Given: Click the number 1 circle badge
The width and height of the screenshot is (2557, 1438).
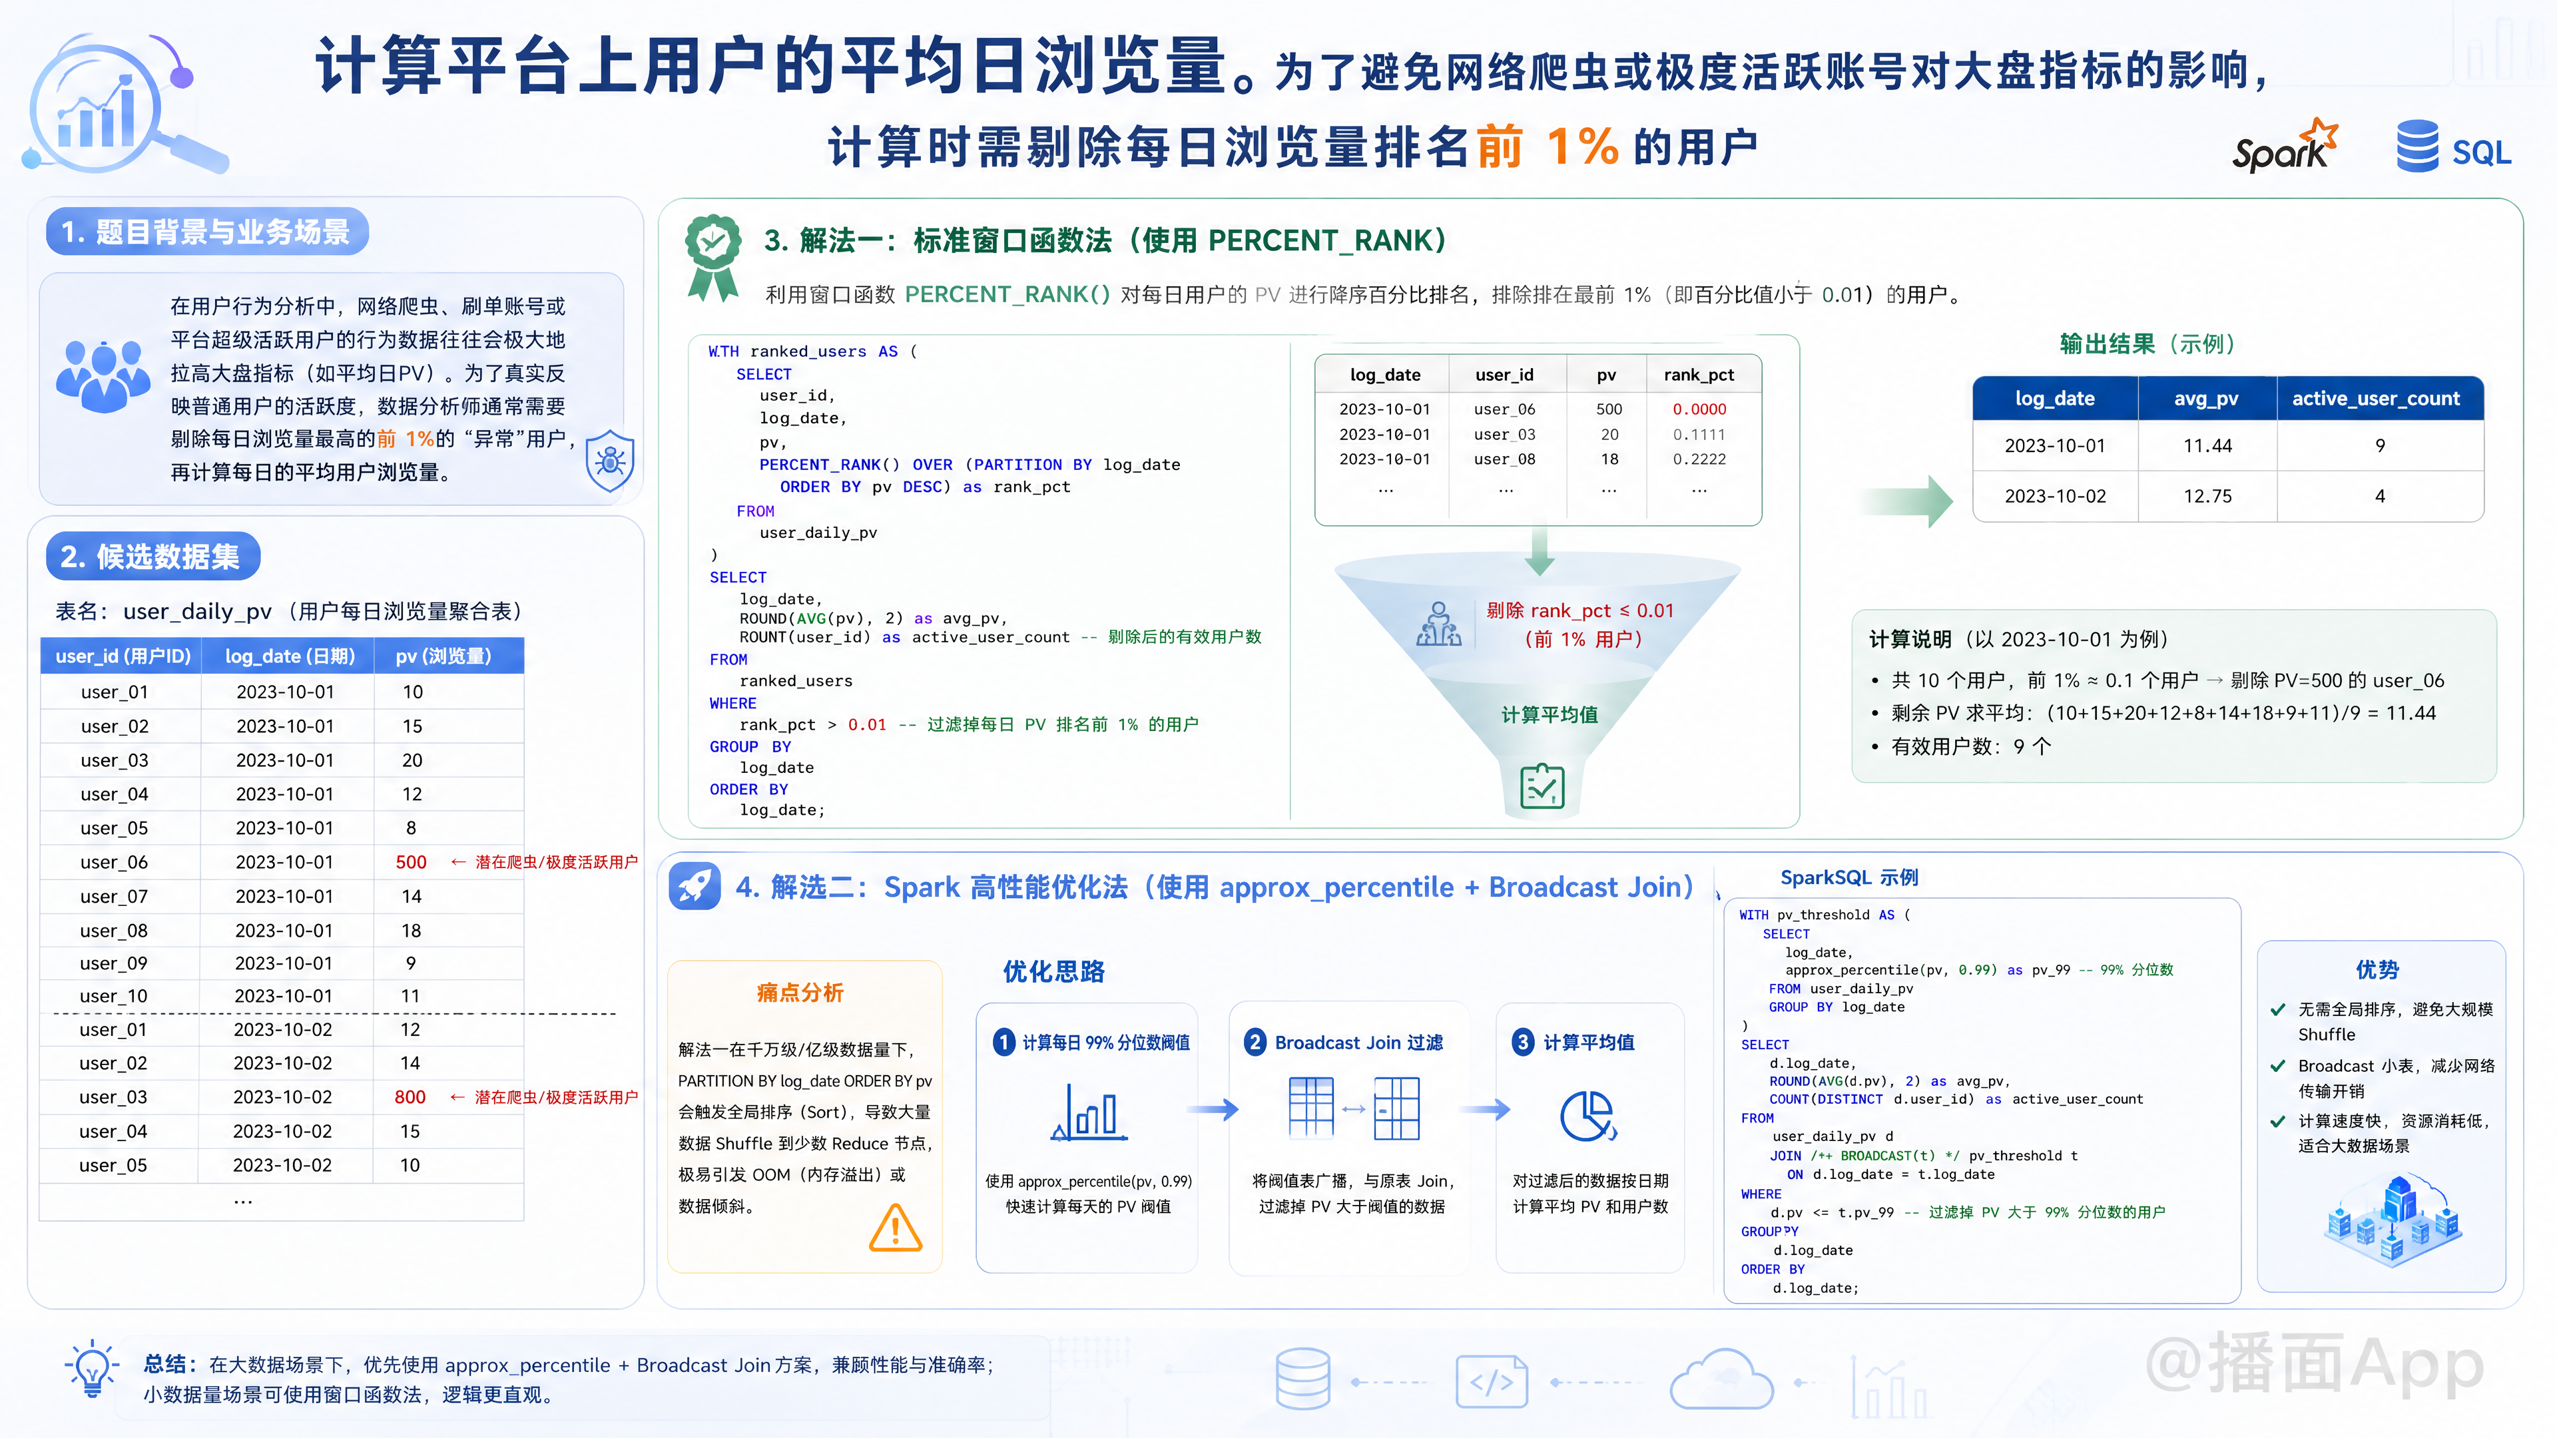Looking at the screenshot, I should 1003,1042.
